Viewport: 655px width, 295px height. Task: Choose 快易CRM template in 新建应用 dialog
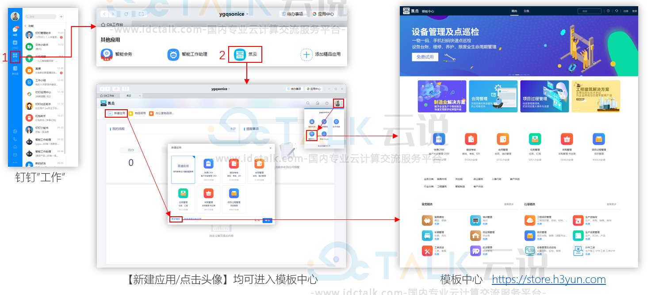[209, 169]
